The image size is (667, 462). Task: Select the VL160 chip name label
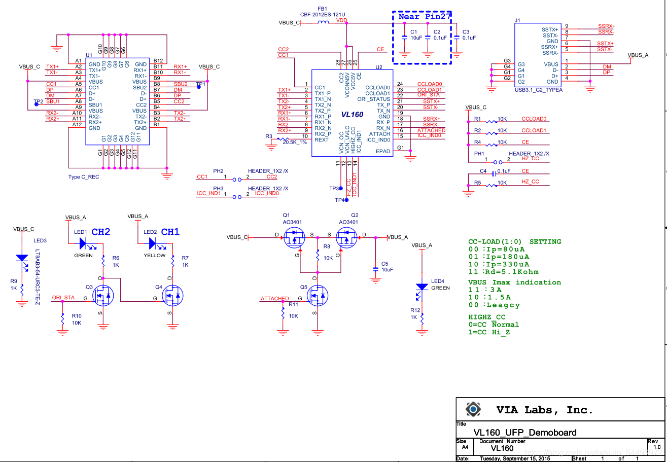[x=351, y=115]
